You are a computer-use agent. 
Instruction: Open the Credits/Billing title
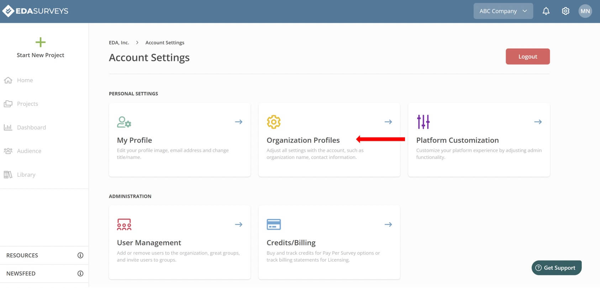(291, 242)
